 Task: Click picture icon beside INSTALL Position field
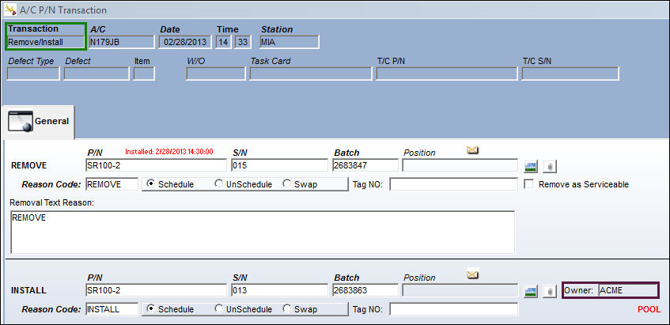point(531,291)
